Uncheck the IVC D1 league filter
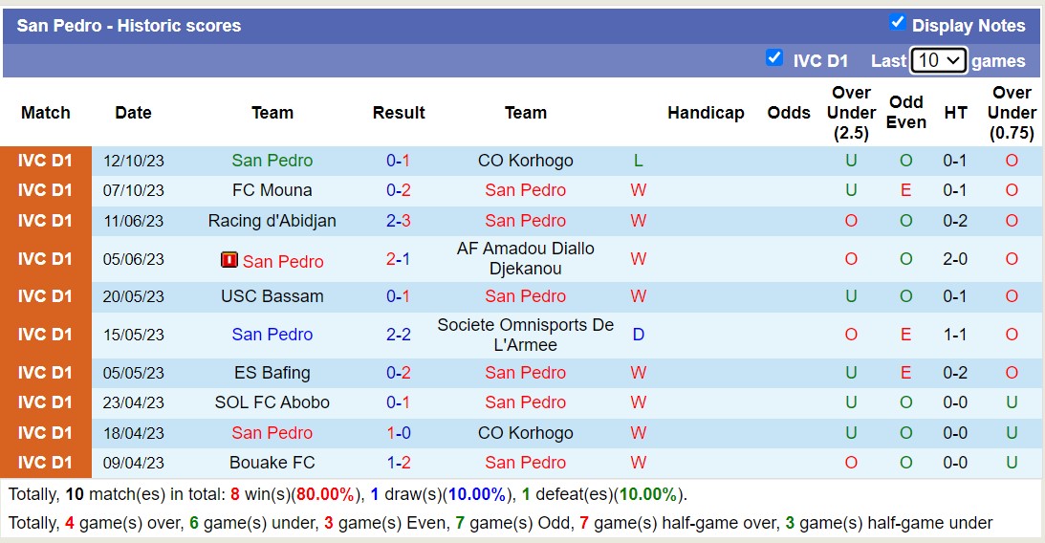This screenshot has width=1045, height=543. click(x=774, y=58)
